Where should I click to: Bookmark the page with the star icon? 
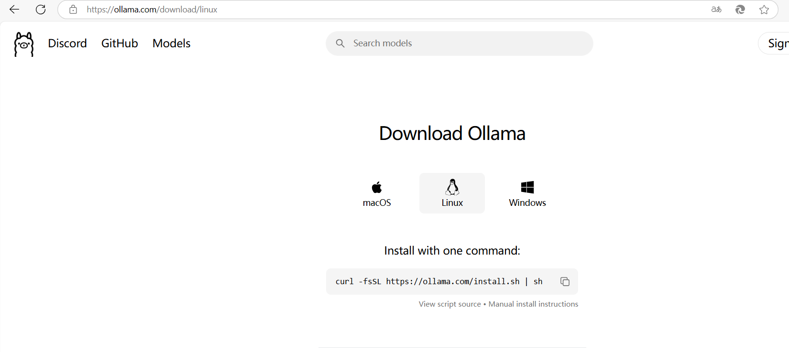coord(764,10)
